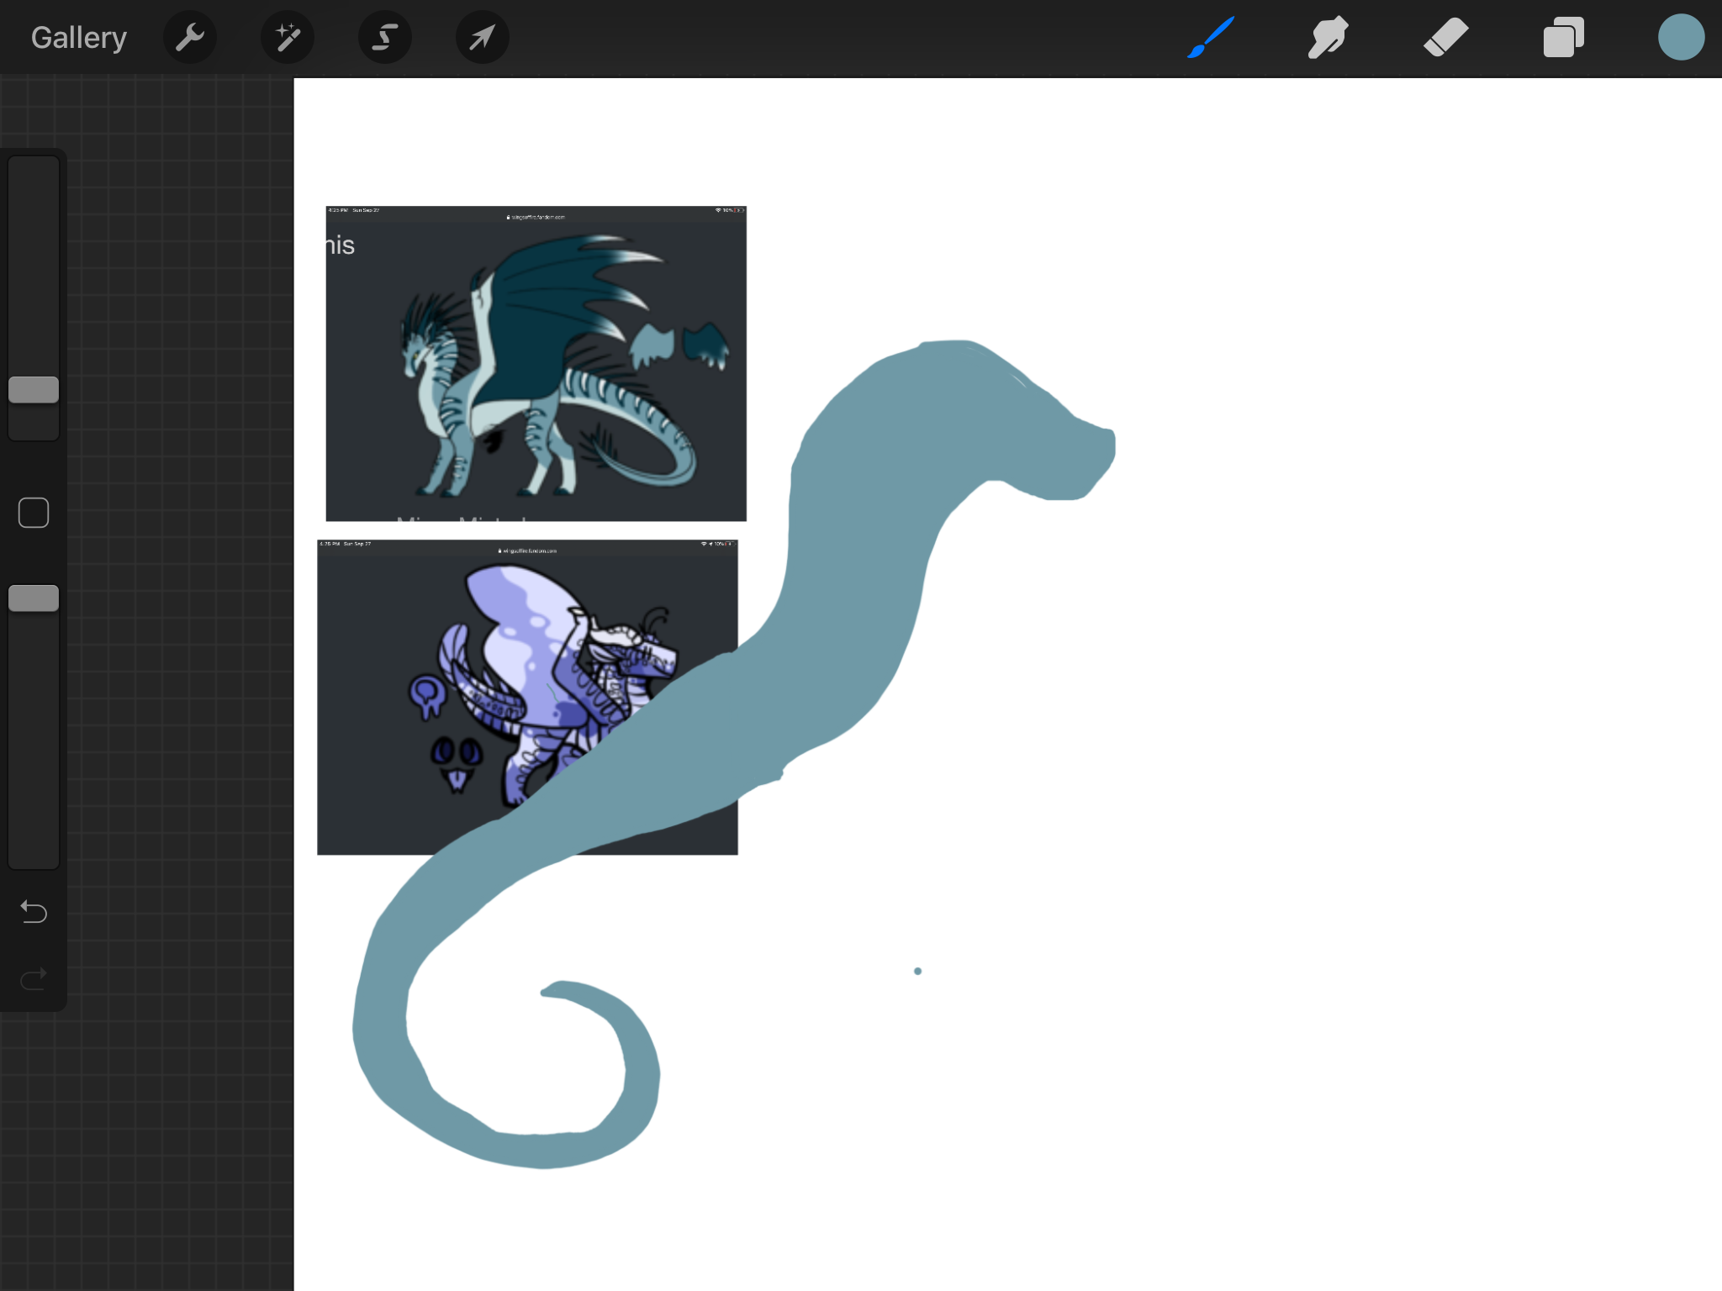Screen dimensions: 1722x1291
Task: Open the Adjustments magic wand menu
Action: coord(288,38)
